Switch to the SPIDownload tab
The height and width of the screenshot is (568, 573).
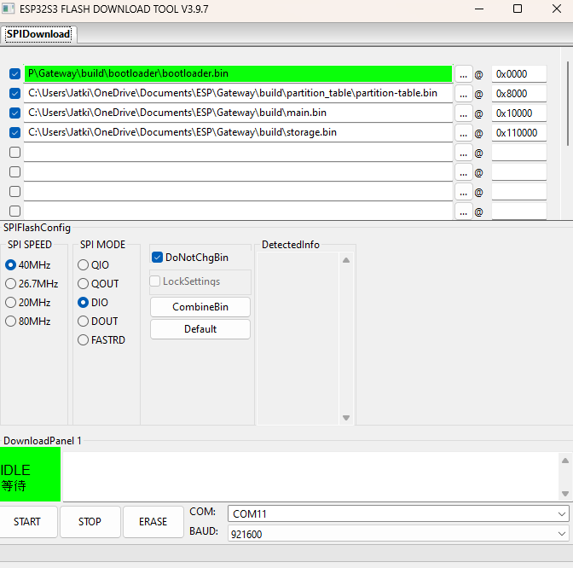(38, 34)
